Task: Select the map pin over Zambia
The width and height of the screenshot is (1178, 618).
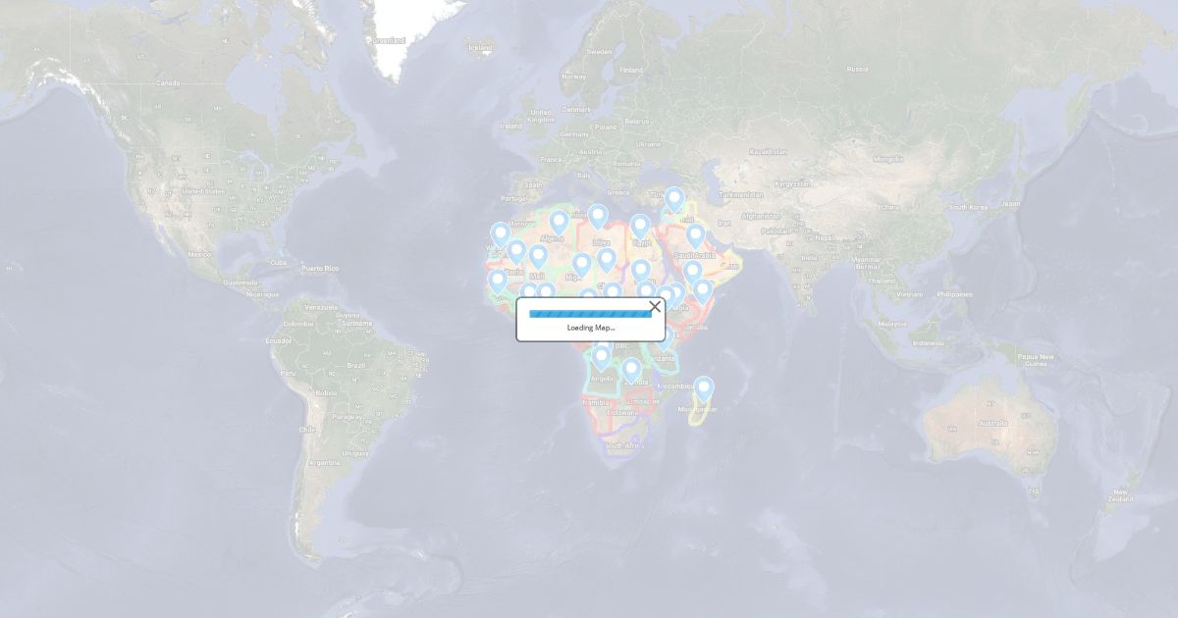Action: pyautogui.click(x=631, y=371)
